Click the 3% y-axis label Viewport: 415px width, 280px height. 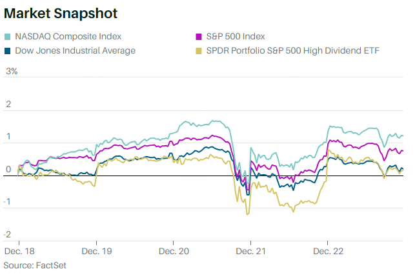click(x=12, y=71)
